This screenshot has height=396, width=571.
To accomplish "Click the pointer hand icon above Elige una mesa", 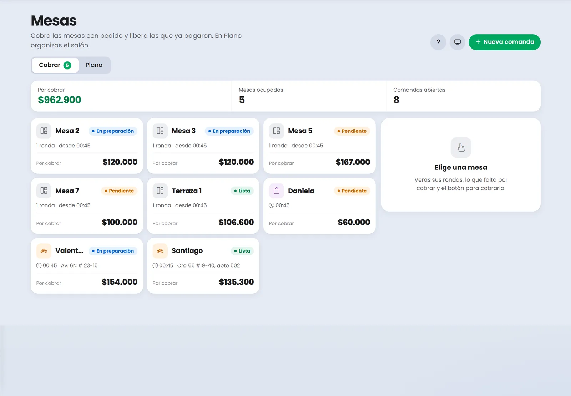I will coord(461,147).
